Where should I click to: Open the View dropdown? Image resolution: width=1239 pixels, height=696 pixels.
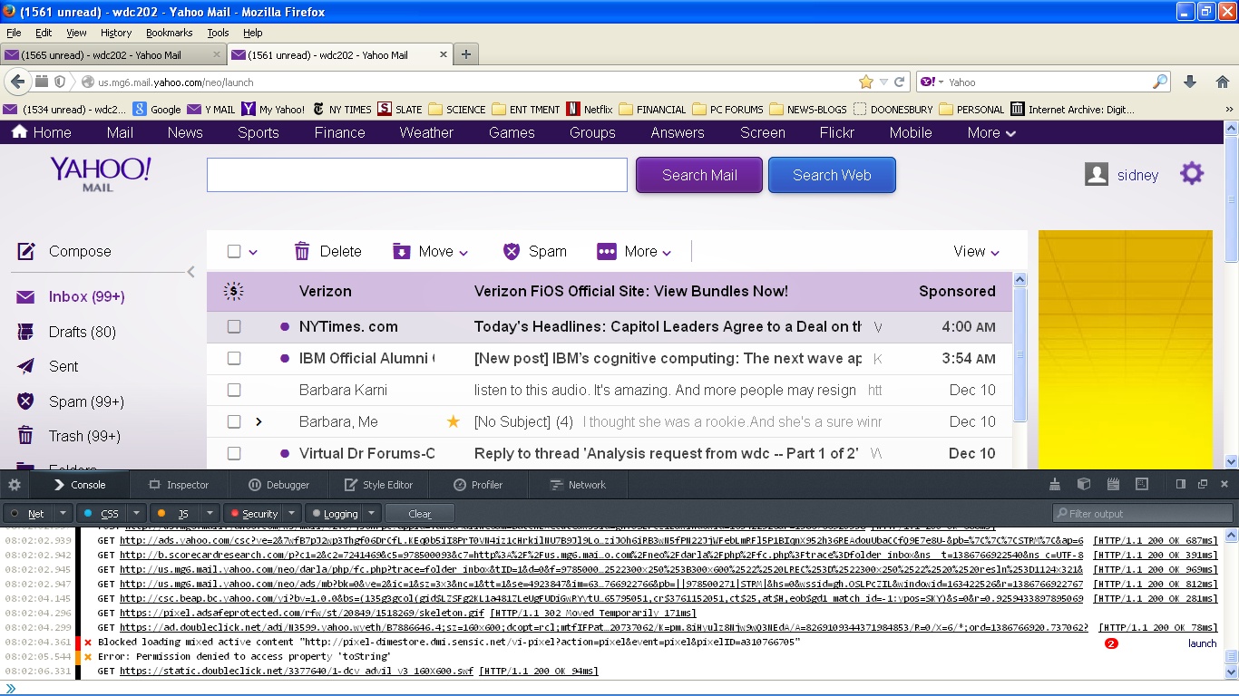point(976,252)
